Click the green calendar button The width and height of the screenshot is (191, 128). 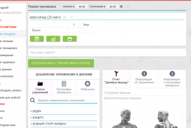[70, 39]
